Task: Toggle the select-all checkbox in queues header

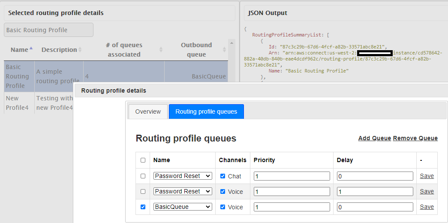Action: pyautogui.click(x=143, y=160)
